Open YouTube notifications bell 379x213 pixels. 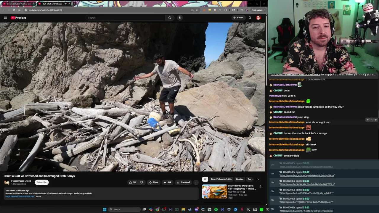(x=250, y=18)
